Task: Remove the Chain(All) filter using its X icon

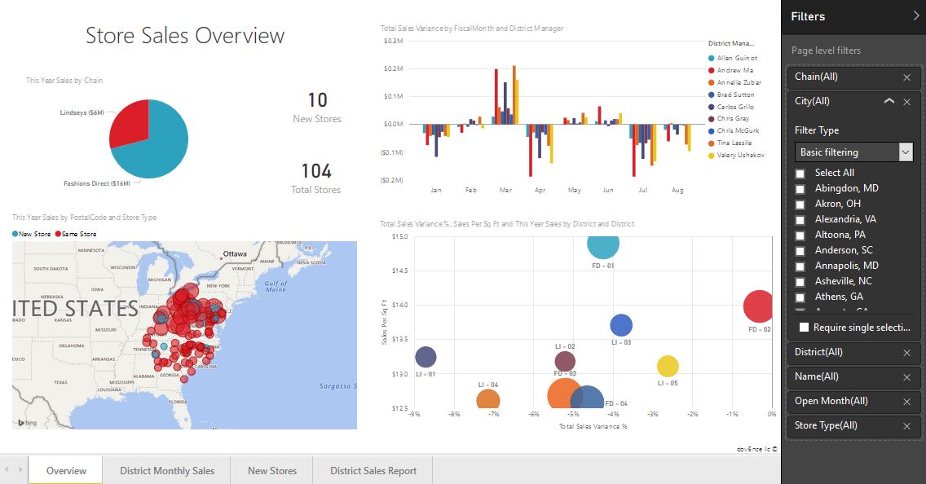Action: click(906, 77)
